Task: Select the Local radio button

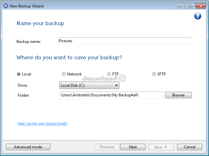Action: pos(19,74)
